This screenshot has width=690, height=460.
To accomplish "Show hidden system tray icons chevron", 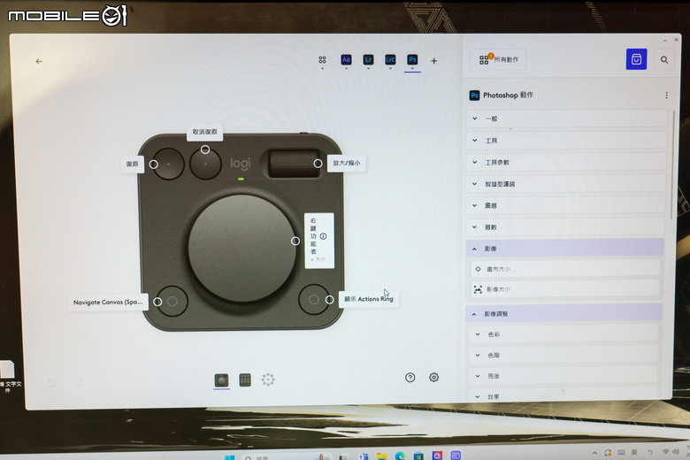I will [594, 453].
